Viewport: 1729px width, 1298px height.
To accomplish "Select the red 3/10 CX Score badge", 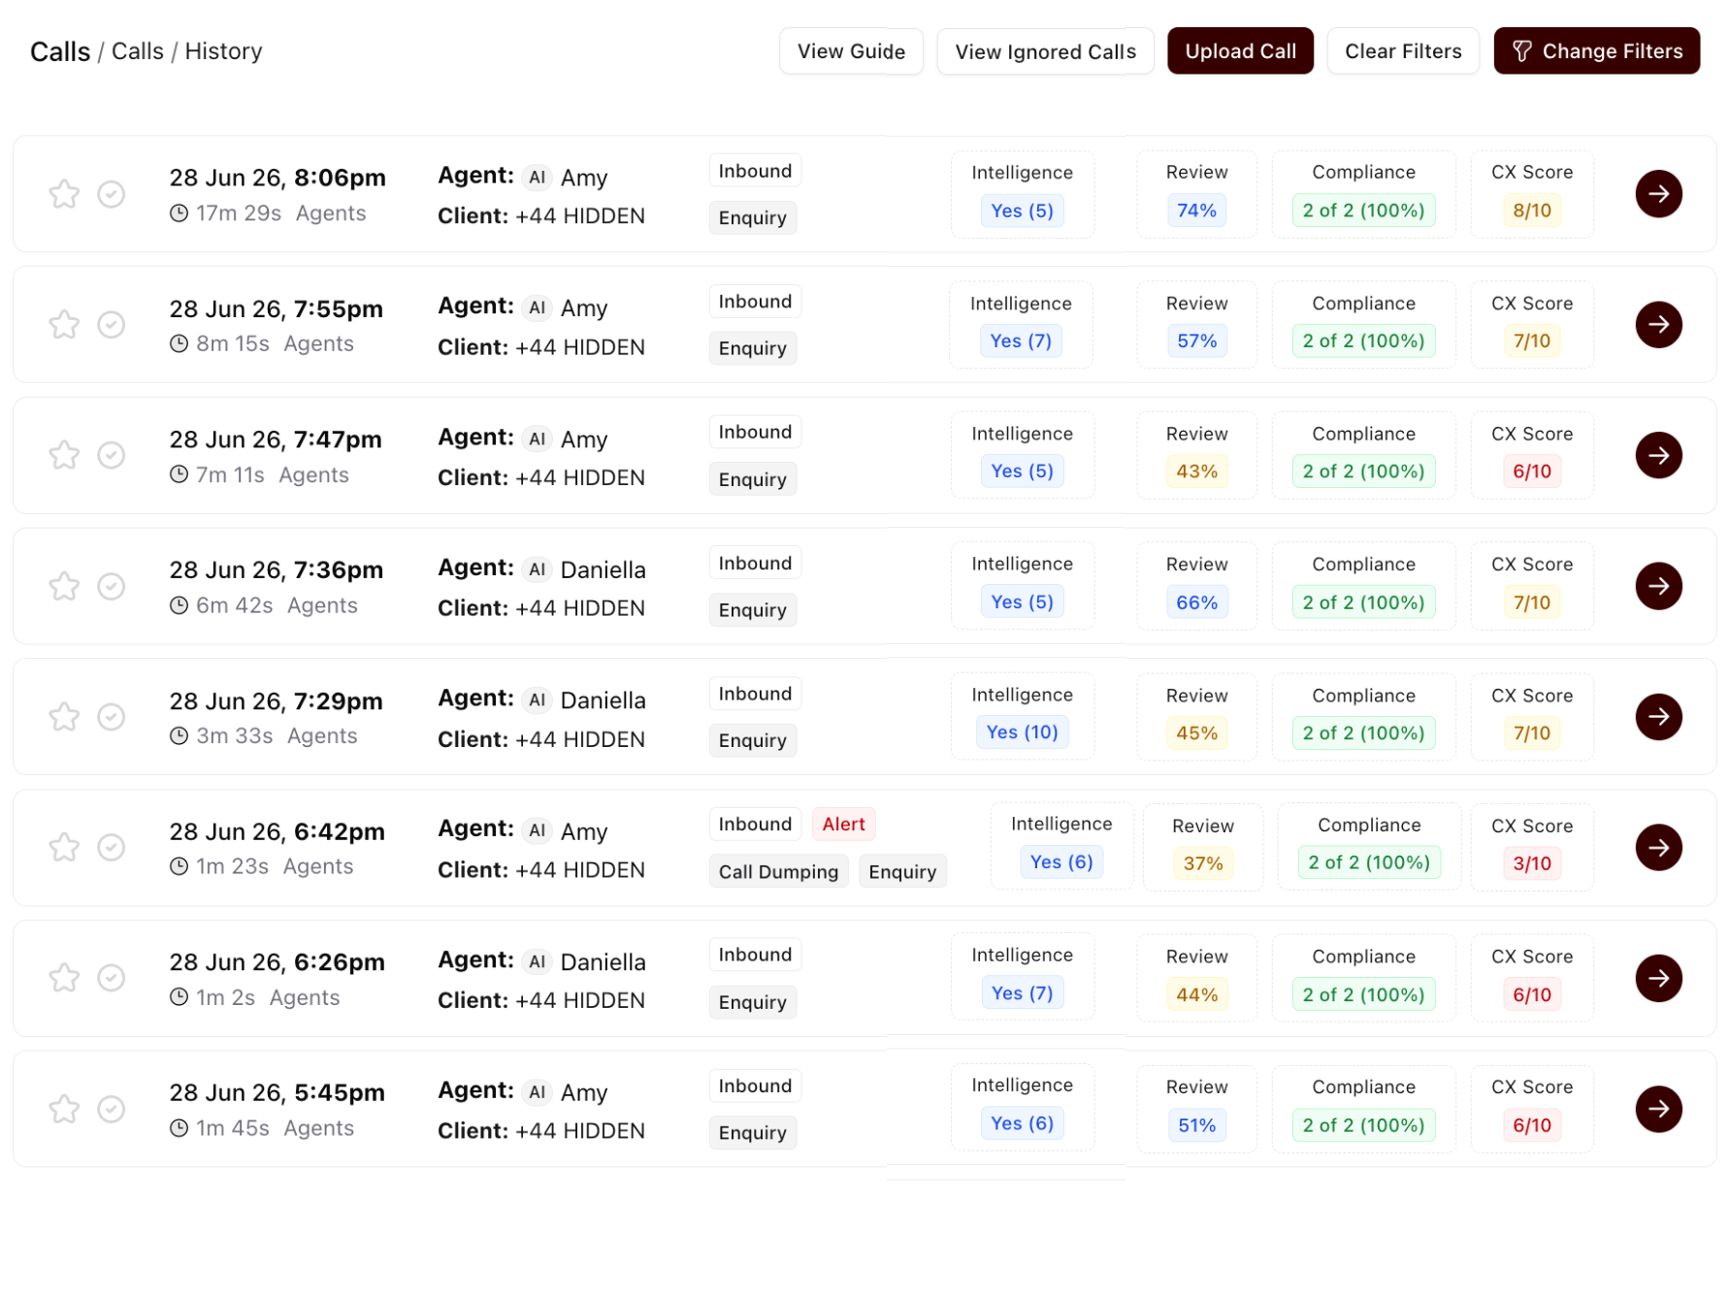I will 1532,863.
